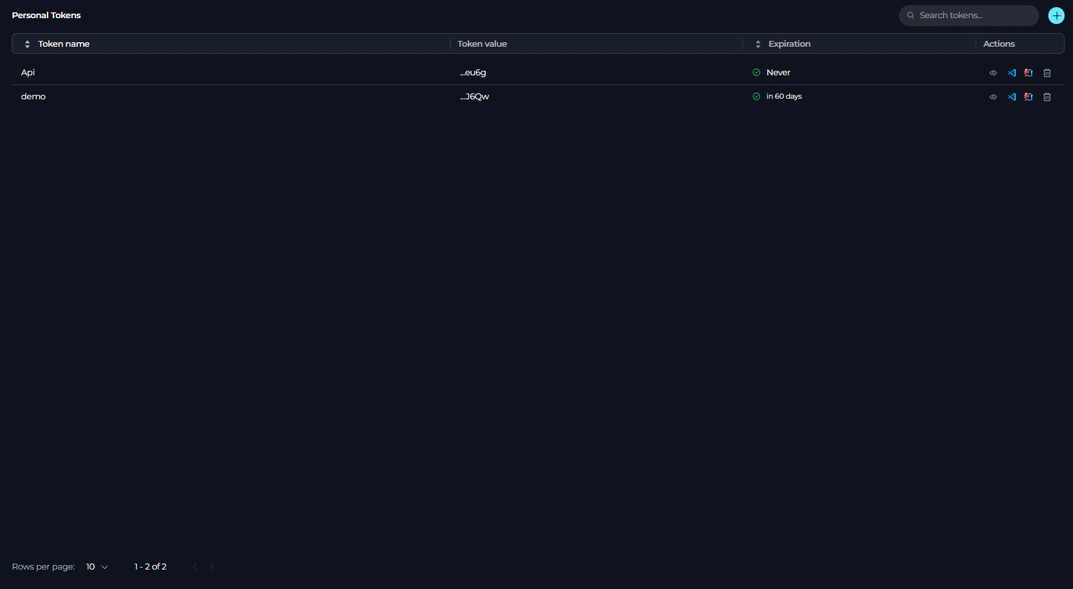Open demo token in VS Code

[1012, 97]
